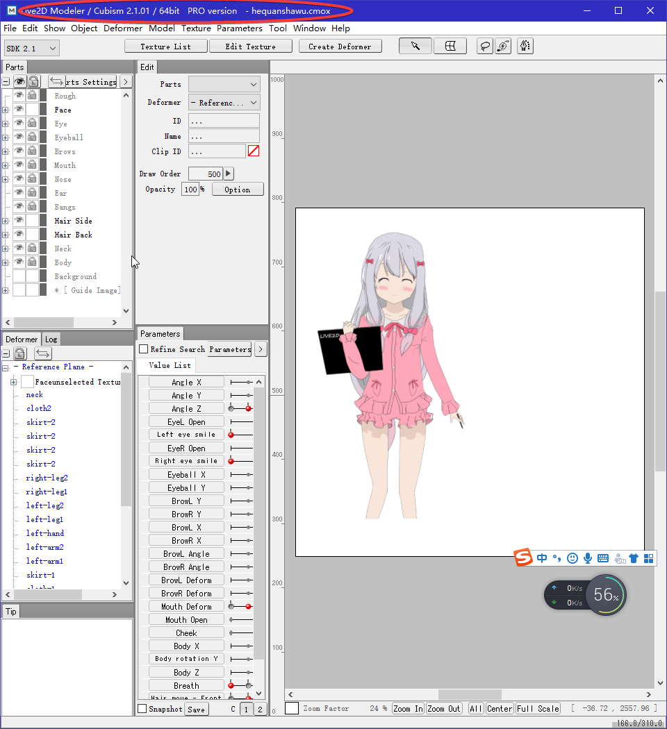The height and width of the screenshot is (729, 667).
Task: Select the lasso selection tool
Action: pos(485,46)
